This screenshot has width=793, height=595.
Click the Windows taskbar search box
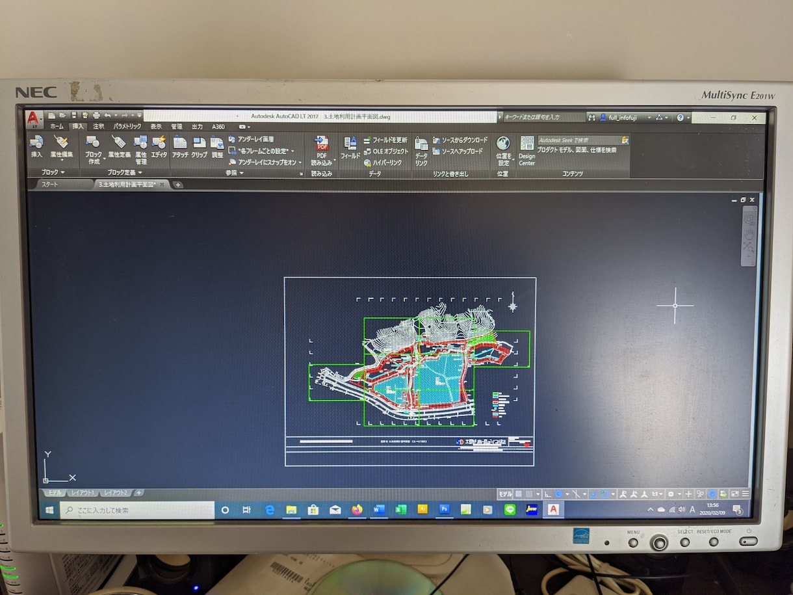click(137, 510)
